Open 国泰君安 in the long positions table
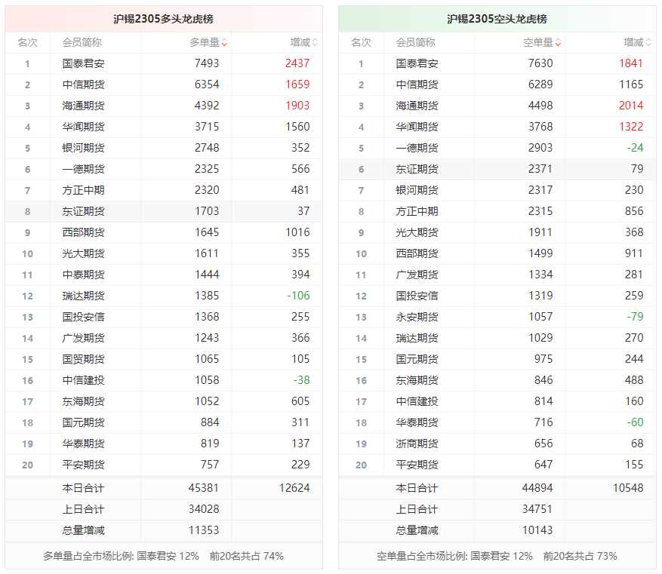Screen dimensions: 662x574 pos(83,64)
